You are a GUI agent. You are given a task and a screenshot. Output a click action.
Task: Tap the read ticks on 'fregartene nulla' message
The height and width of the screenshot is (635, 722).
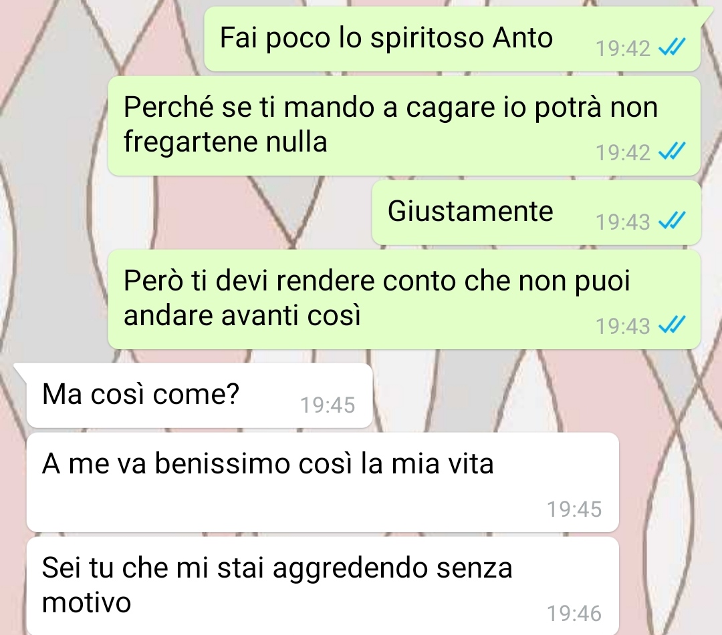pos(673,152)
